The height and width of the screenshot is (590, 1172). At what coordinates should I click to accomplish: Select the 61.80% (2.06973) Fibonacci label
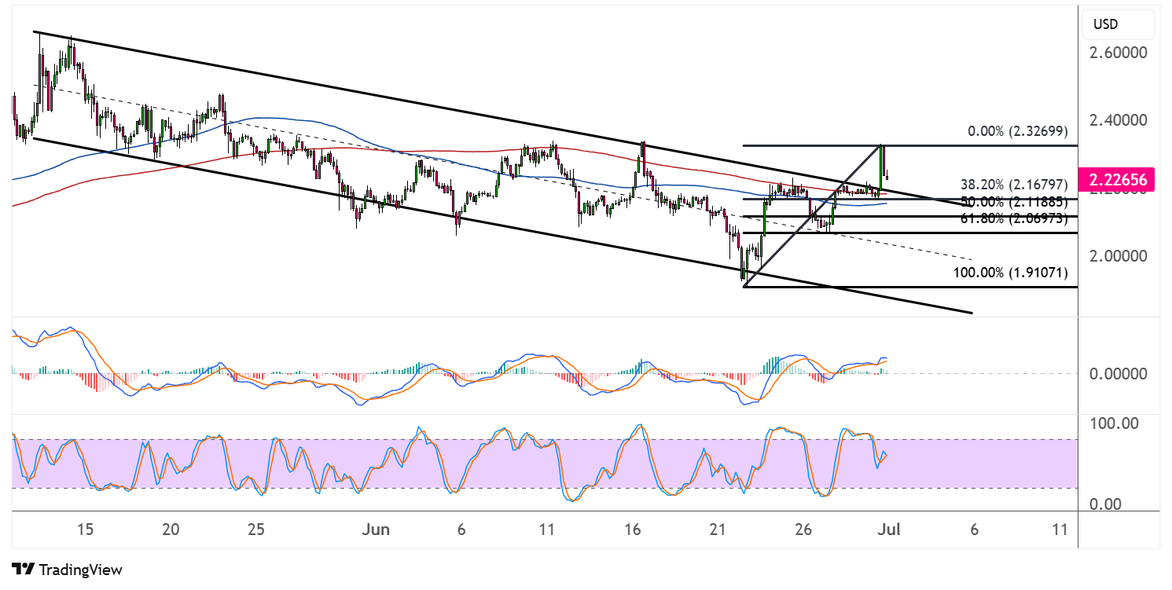[1014, 218]
